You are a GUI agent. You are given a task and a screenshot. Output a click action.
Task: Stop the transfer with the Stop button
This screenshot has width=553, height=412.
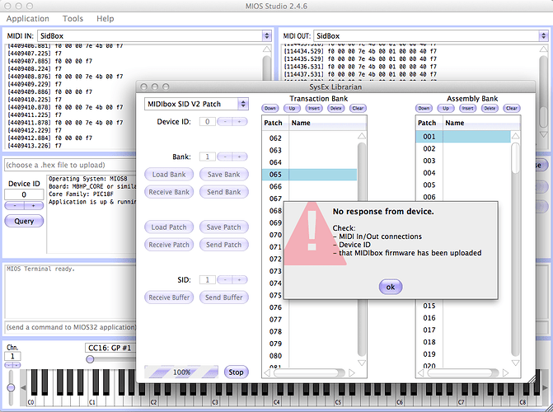[x=236, y=372]
